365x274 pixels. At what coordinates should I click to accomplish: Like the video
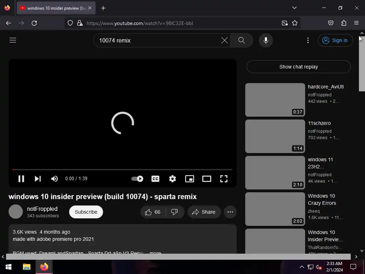pyautogui.click(x=153, y=212)
